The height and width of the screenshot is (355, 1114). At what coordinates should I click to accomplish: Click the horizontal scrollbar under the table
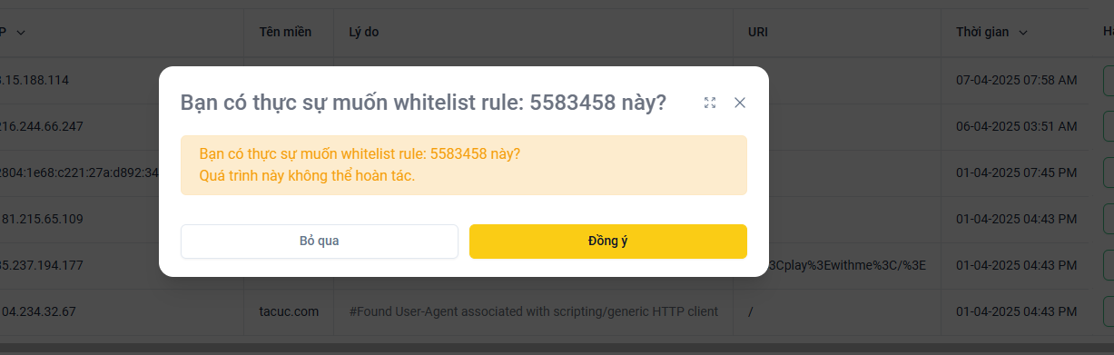[x=557, y=348]
